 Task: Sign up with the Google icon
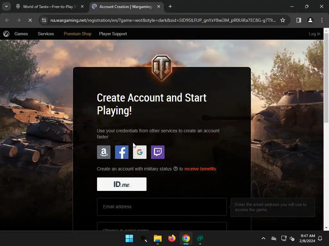click(x=140, y=152)
